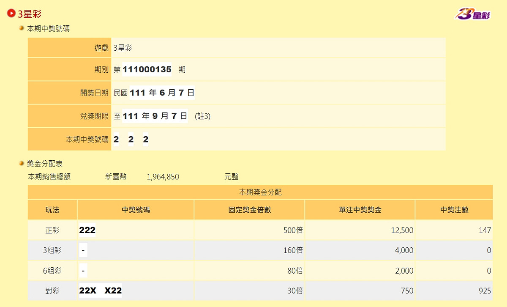507x307 pixels.
Task: Click the 本期銷售總額 label
Action: point(49,177)
